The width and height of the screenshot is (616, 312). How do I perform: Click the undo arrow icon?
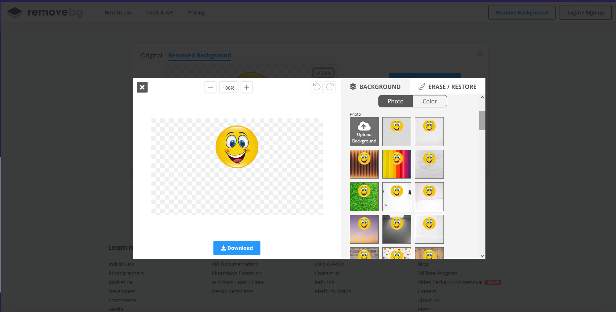[317, 87]
